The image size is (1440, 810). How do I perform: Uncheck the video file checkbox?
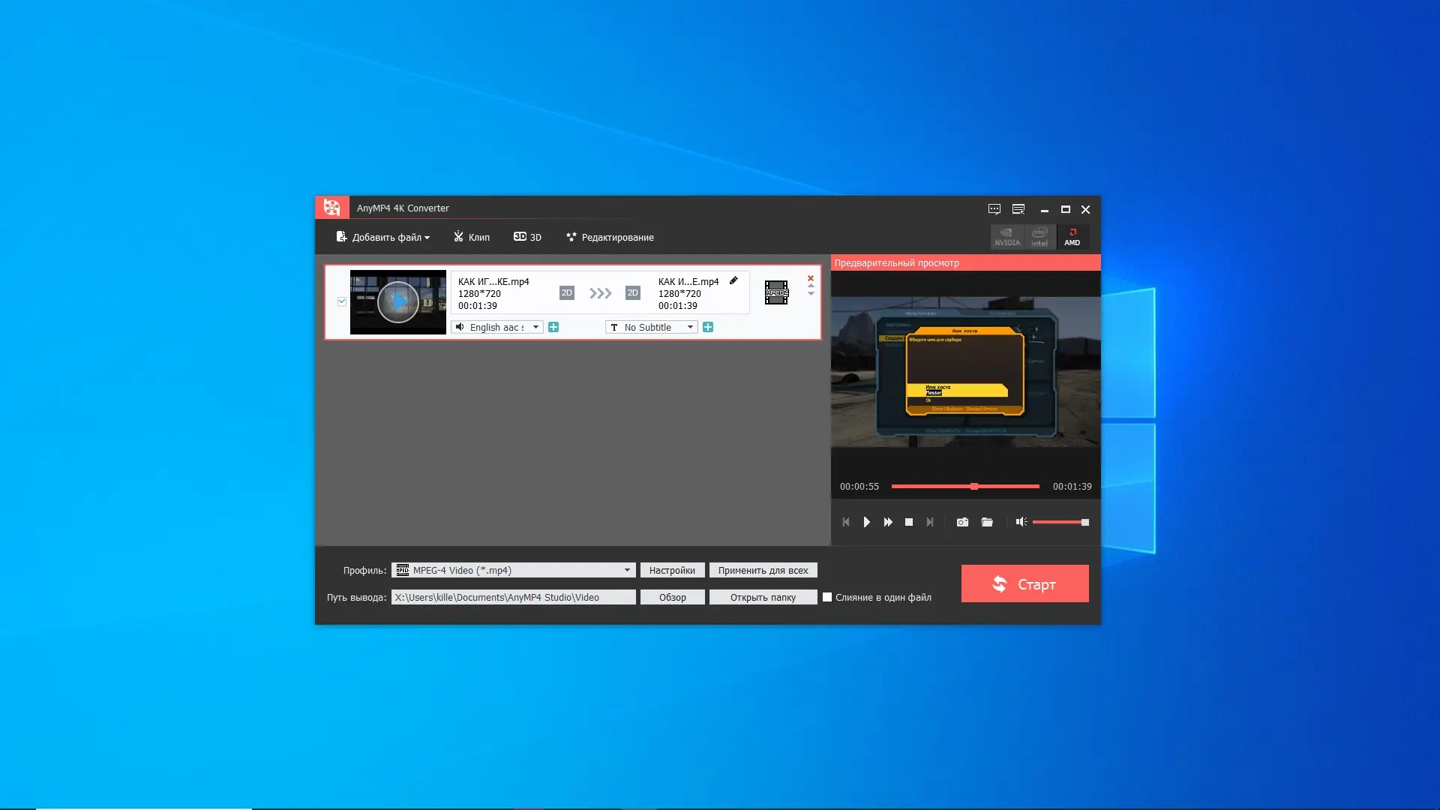[x=342, y=301]
